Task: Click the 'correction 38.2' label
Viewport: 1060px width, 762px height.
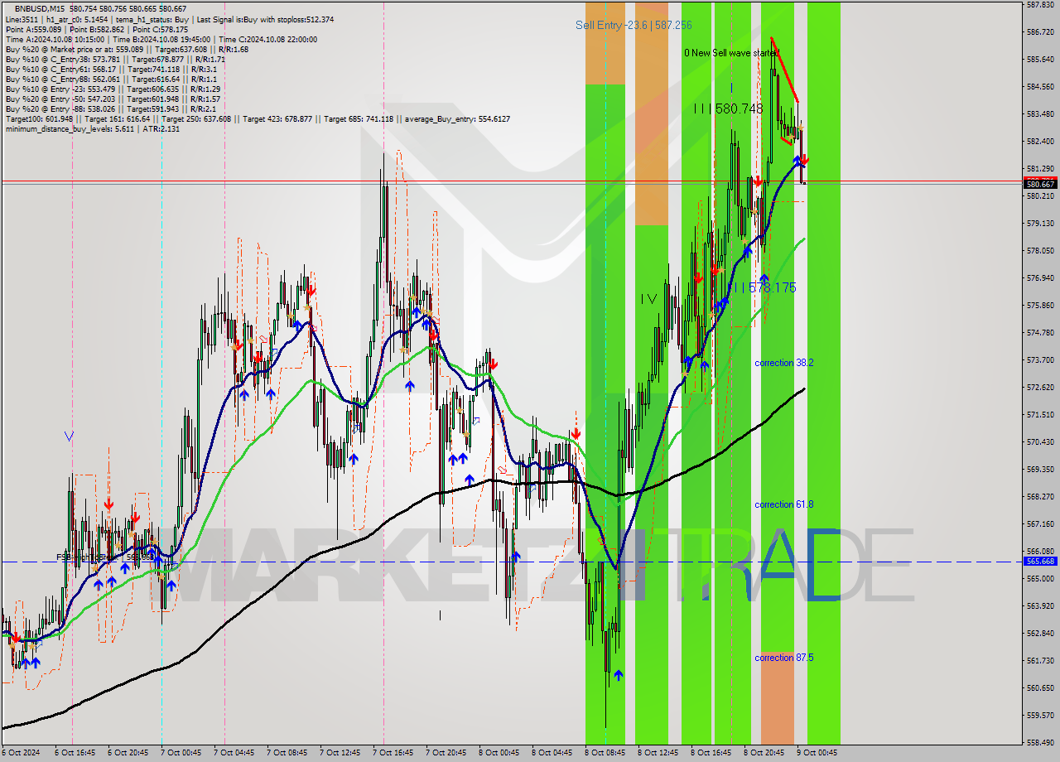Action: pyautogui.click(x=783, y=363)
